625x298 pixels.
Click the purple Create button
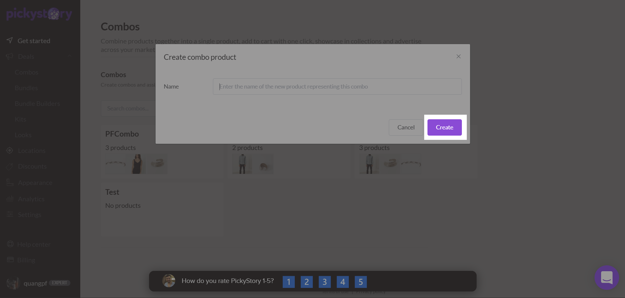tap(445, 127)
